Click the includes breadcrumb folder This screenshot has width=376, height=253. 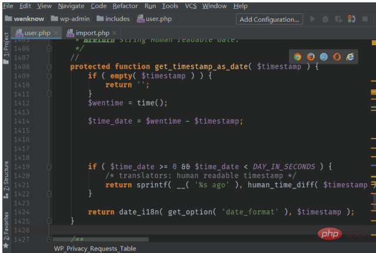pyautogui.click(x=113, y=19)
